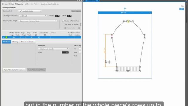The width and height of the screenshot is (188, 106).
Task: Click the Stitch Length Rear field
Action: [80, 49]
